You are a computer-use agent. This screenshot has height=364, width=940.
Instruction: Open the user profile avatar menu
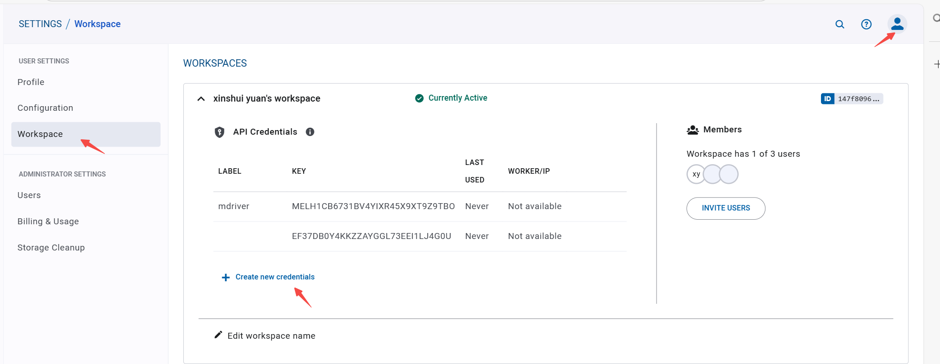coord(897,24)
